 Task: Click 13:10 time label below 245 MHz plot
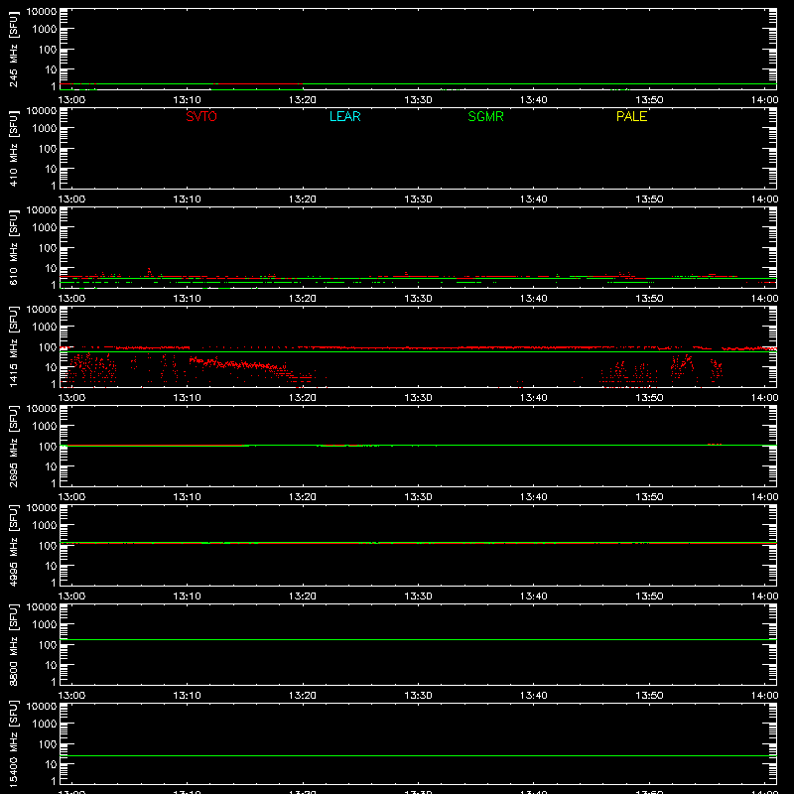pyautogui.click(x=187, y=100)
